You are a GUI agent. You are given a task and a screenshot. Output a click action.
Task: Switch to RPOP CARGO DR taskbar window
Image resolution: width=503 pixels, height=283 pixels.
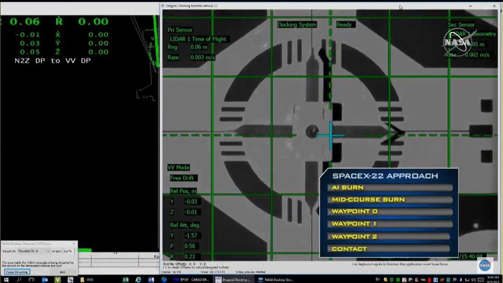[191, 280]
